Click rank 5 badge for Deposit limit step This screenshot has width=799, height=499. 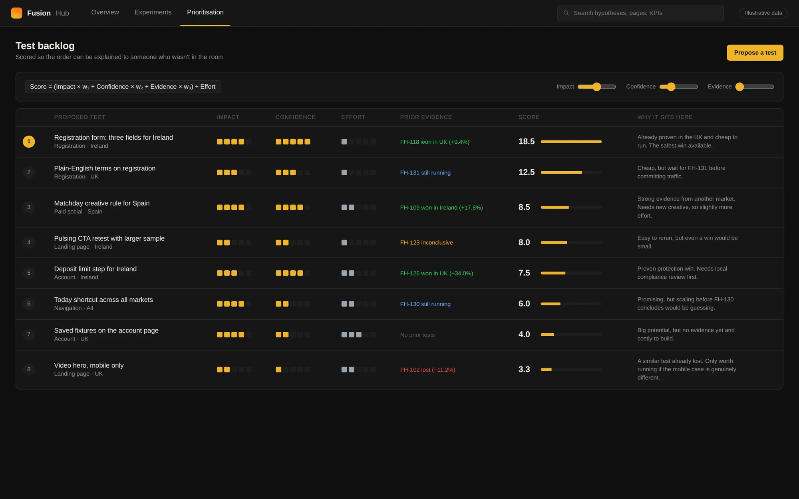[29, 273]
